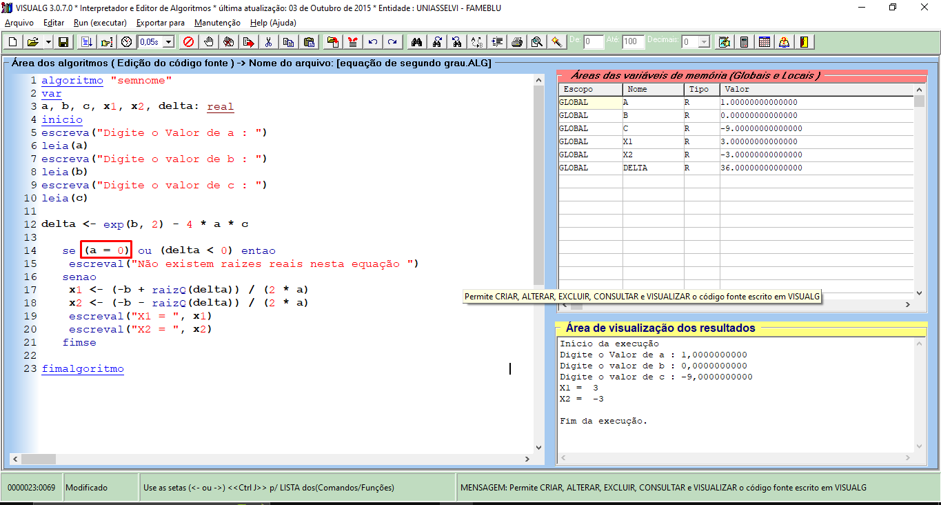The image size is (941, 505).
Task: Open an algorithm file with the folder icon
Action: tap(32, 42)
